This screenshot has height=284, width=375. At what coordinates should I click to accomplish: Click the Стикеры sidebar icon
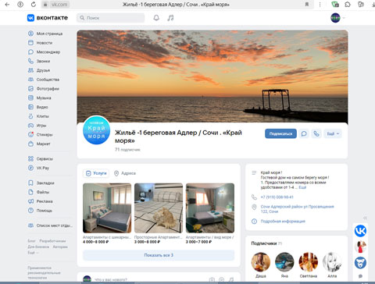tap(30, 134)
